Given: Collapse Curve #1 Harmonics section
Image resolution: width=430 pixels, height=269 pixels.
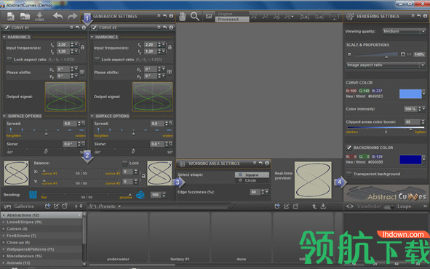Looking at the screenshot, I should [x=4, y=37].
